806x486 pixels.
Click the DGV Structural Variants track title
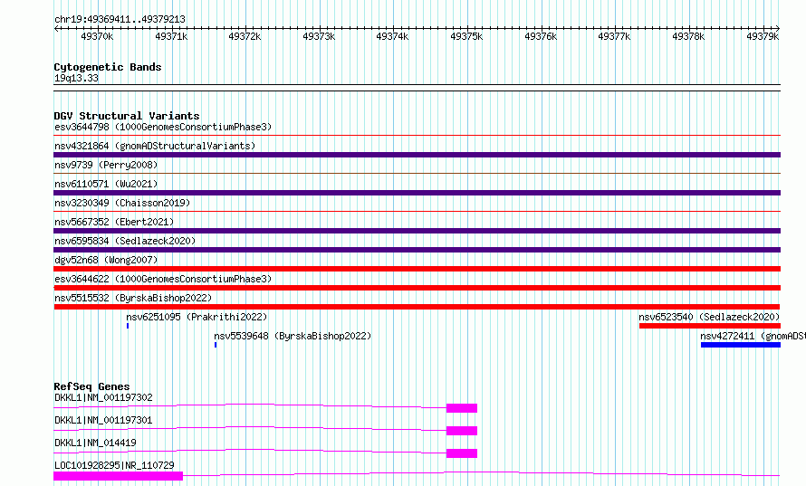[127, 116]
